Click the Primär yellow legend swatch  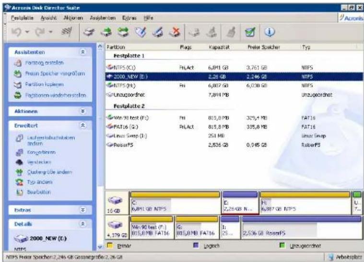click(110, 245)
